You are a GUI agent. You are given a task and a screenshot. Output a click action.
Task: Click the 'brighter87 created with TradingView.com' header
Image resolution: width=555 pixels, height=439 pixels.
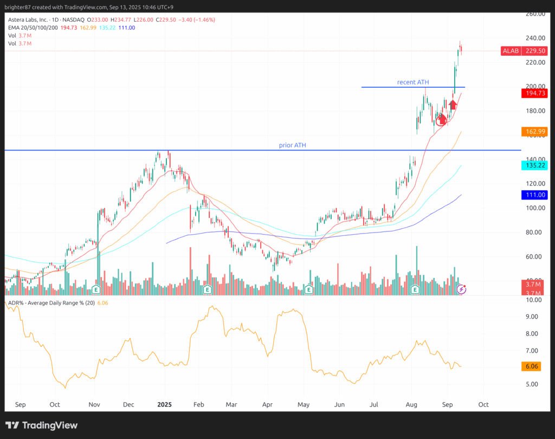[56, 7]
